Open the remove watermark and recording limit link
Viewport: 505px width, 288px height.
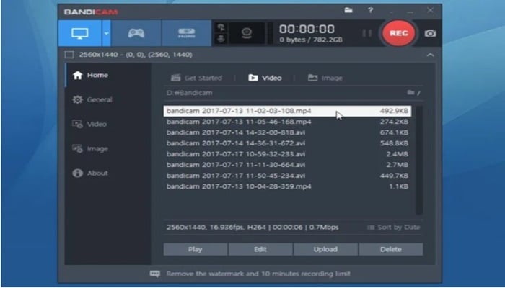[258, 274]
